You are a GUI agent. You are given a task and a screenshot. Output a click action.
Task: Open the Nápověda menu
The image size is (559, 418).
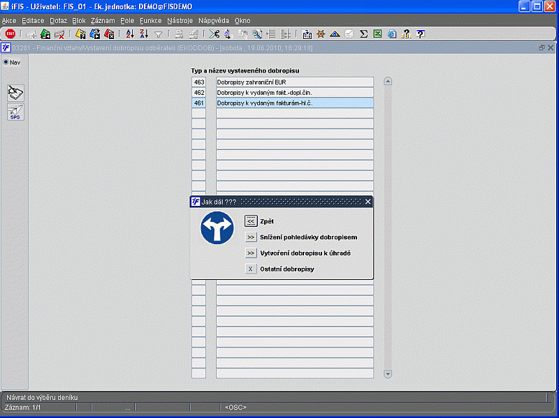[x=214, y=21]
